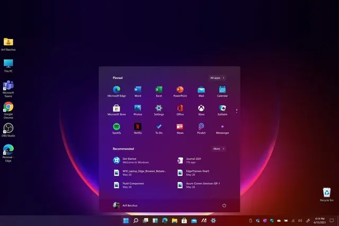Open Microsoft Store from pinned apps
Screen dimensions: 339x226
click(117, 110)
